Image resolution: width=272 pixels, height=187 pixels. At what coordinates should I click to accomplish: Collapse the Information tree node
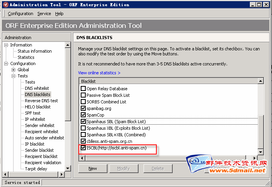pyautogui.click(x=6, y=45)
